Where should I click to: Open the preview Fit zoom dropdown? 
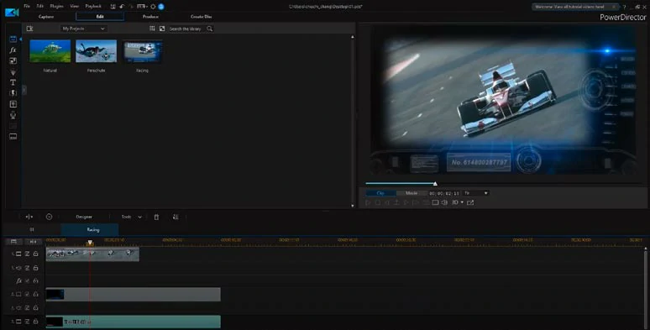tap(475, 193)
